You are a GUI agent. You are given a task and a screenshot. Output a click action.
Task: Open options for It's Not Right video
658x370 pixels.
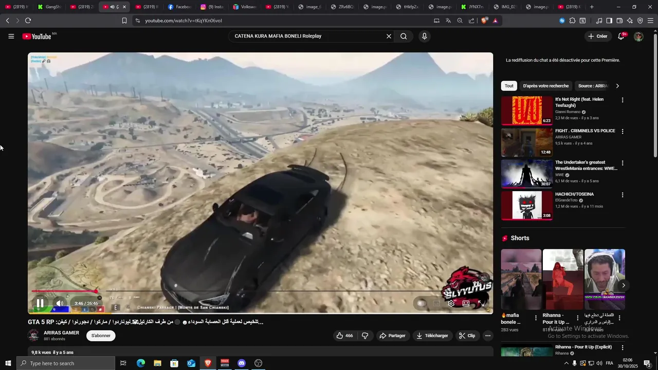click(623, 100)
